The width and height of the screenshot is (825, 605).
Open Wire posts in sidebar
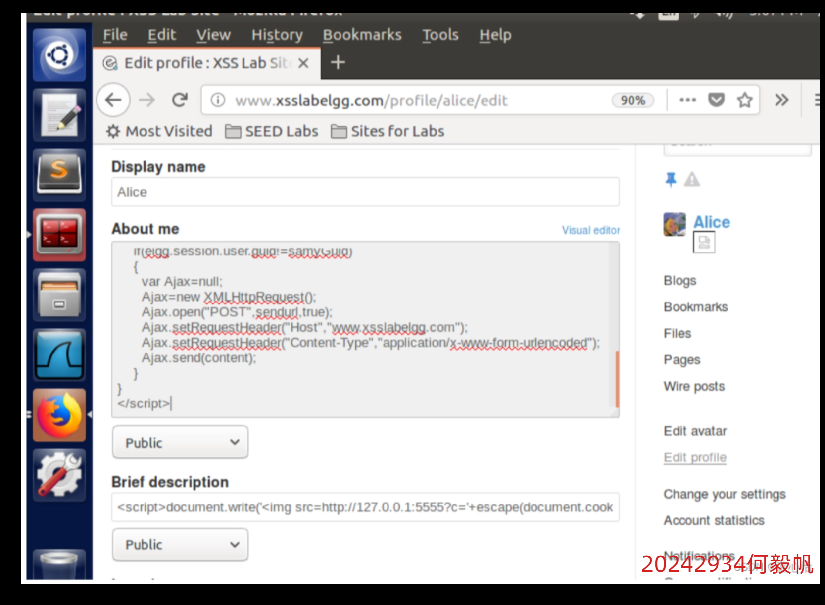694,386
